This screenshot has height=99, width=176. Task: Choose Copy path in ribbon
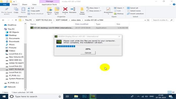coord(34,11)
